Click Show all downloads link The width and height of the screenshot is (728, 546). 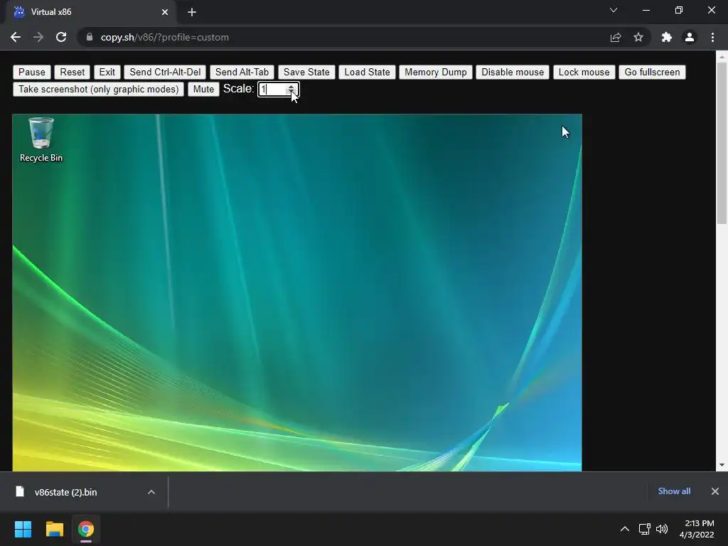point(674,491)
